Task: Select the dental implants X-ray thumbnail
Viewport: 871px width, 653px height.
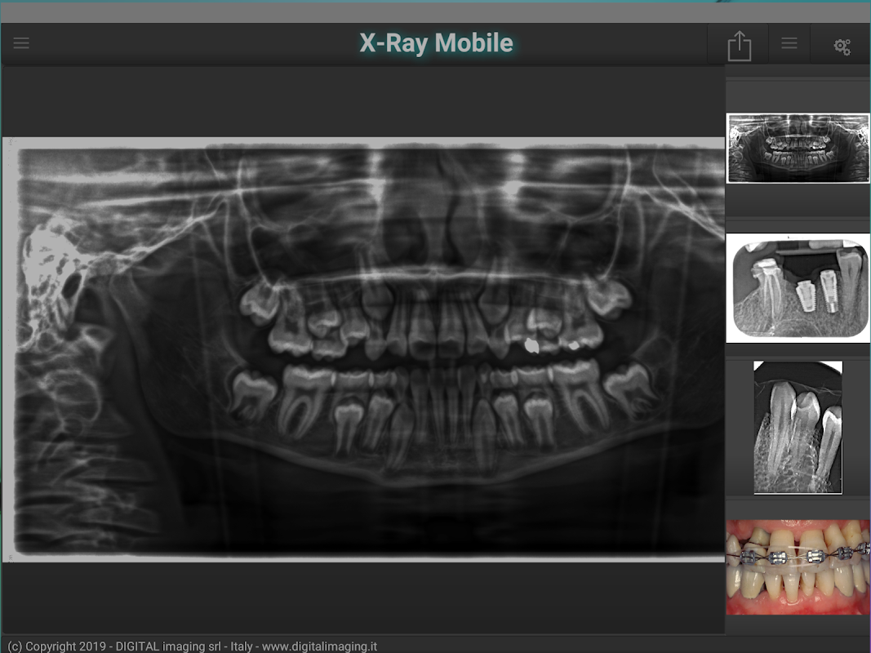Action: (798, 288)
